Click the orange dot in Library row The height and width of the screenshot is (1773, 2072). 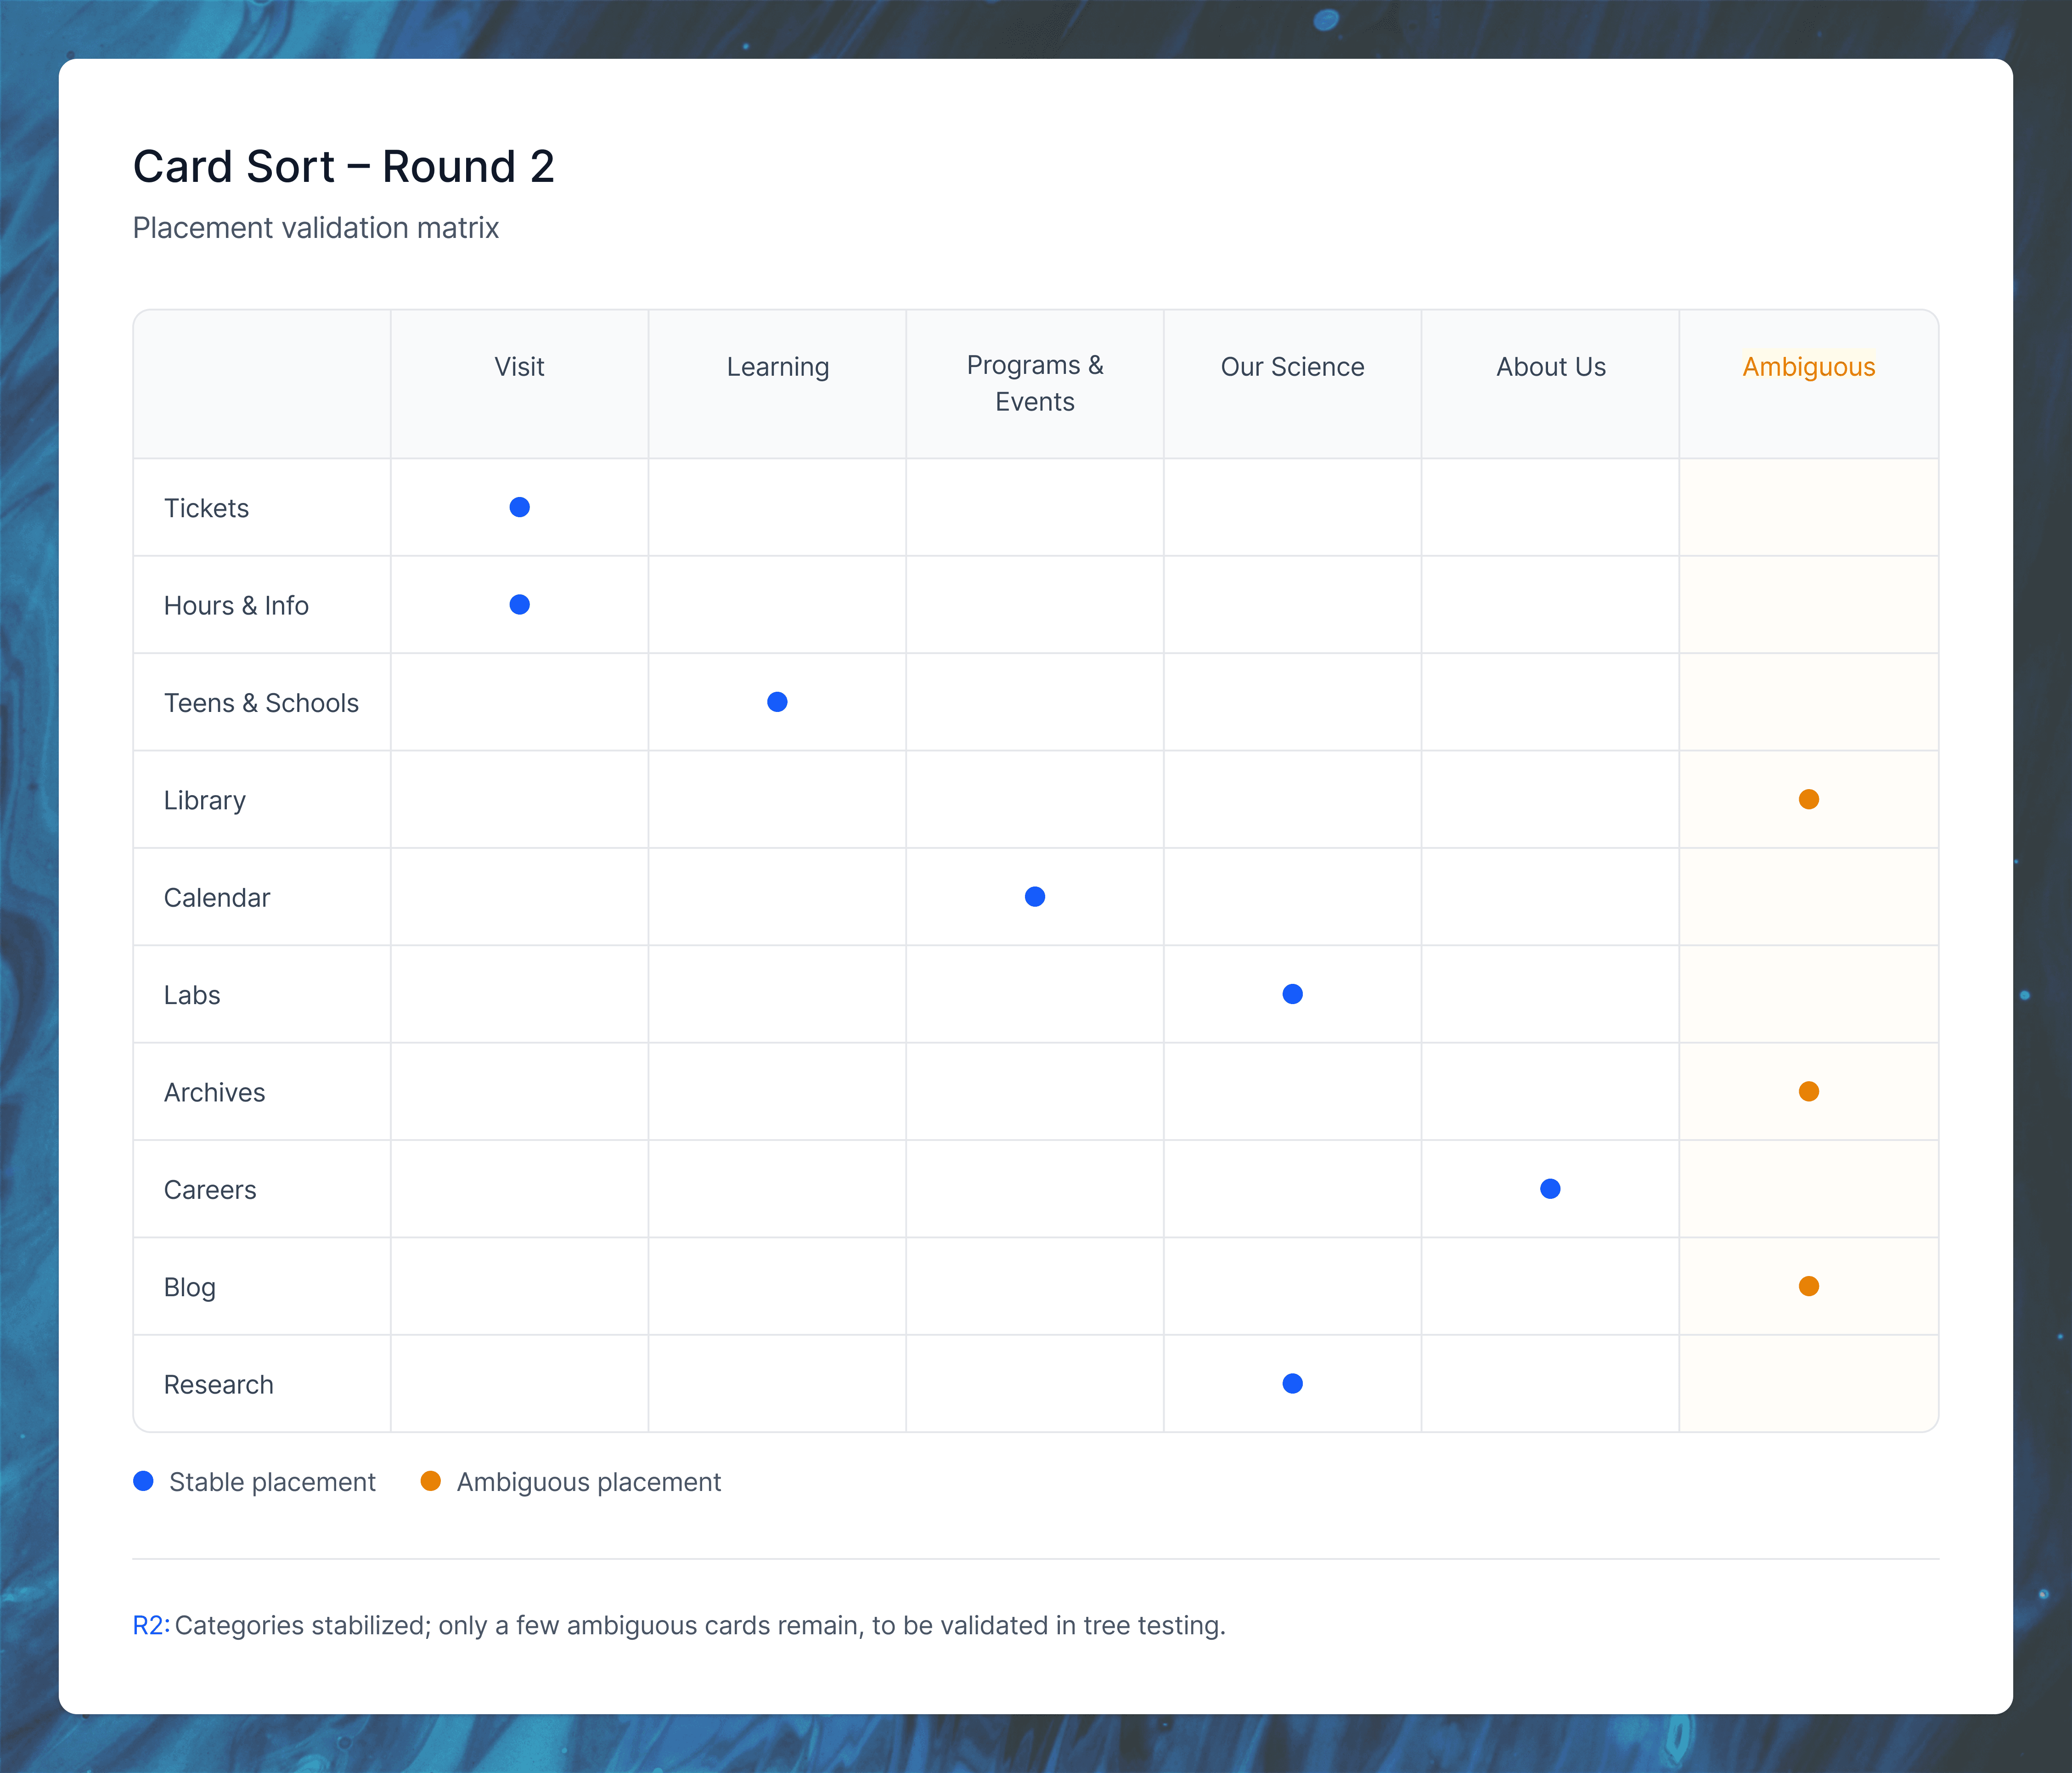[1808, 799]
